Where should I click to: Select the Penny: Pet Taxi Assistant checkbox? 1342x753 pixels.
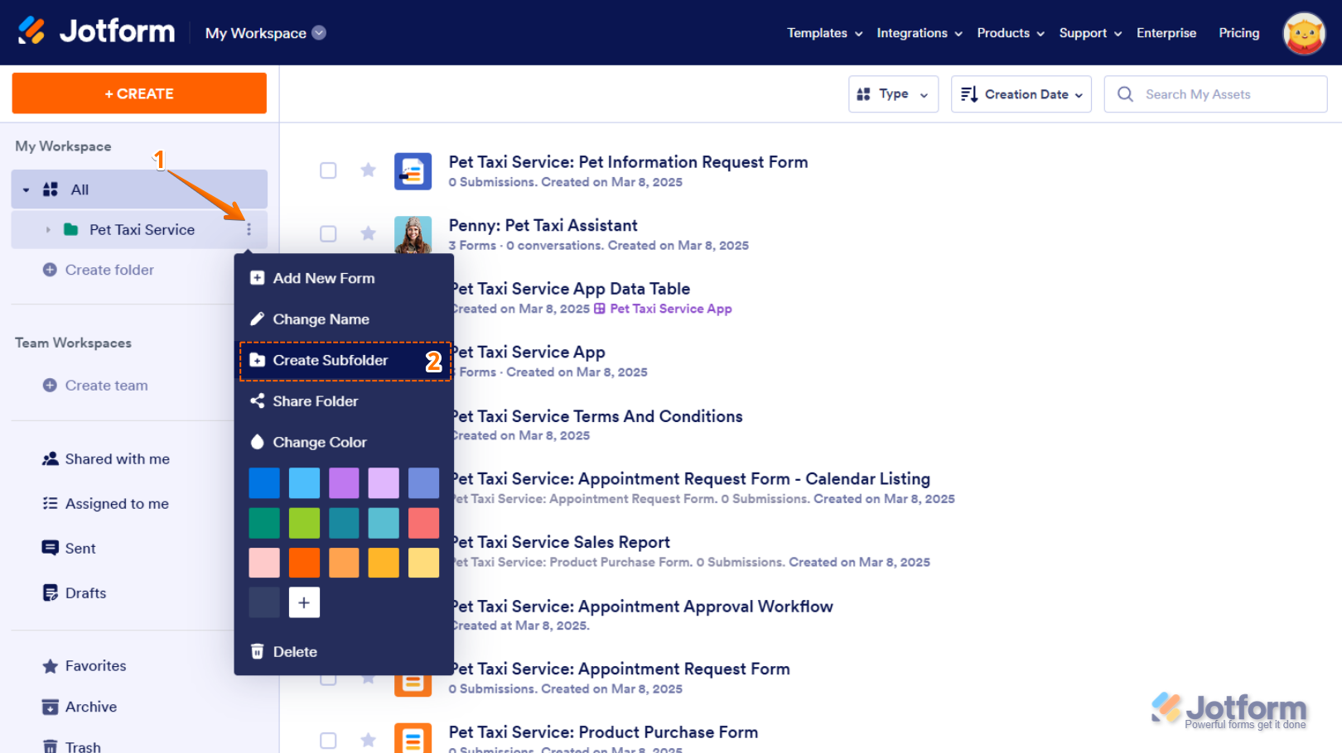pyautogui.click(x=328, y=234)
